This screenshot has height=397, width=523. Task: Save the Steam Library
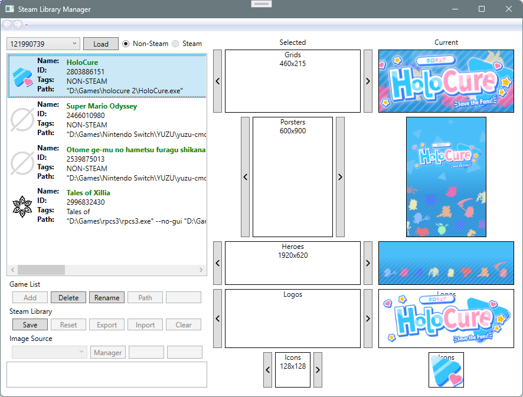tap(30, 324)
